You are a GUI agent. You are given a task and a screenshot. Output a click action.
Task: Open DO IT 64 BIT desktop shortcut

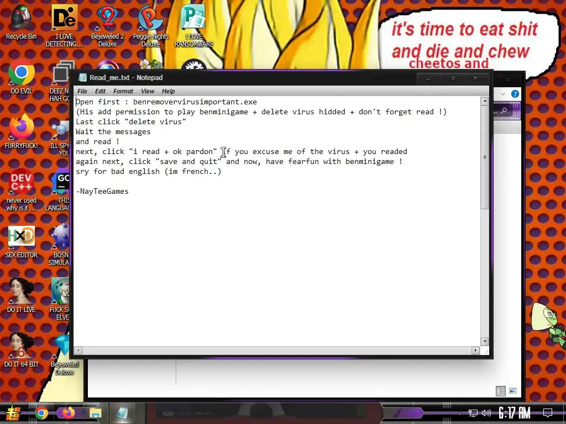click(x=22, y=351)
